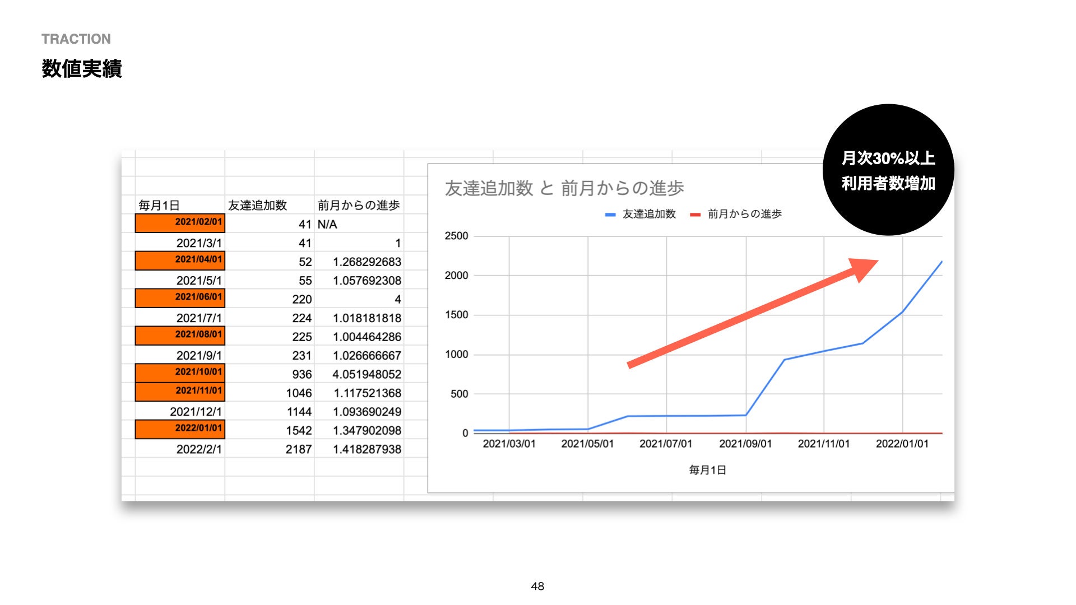Click the 2021/09/01 x-axis label
The image size is (1076, 605).
click(745, 444)
